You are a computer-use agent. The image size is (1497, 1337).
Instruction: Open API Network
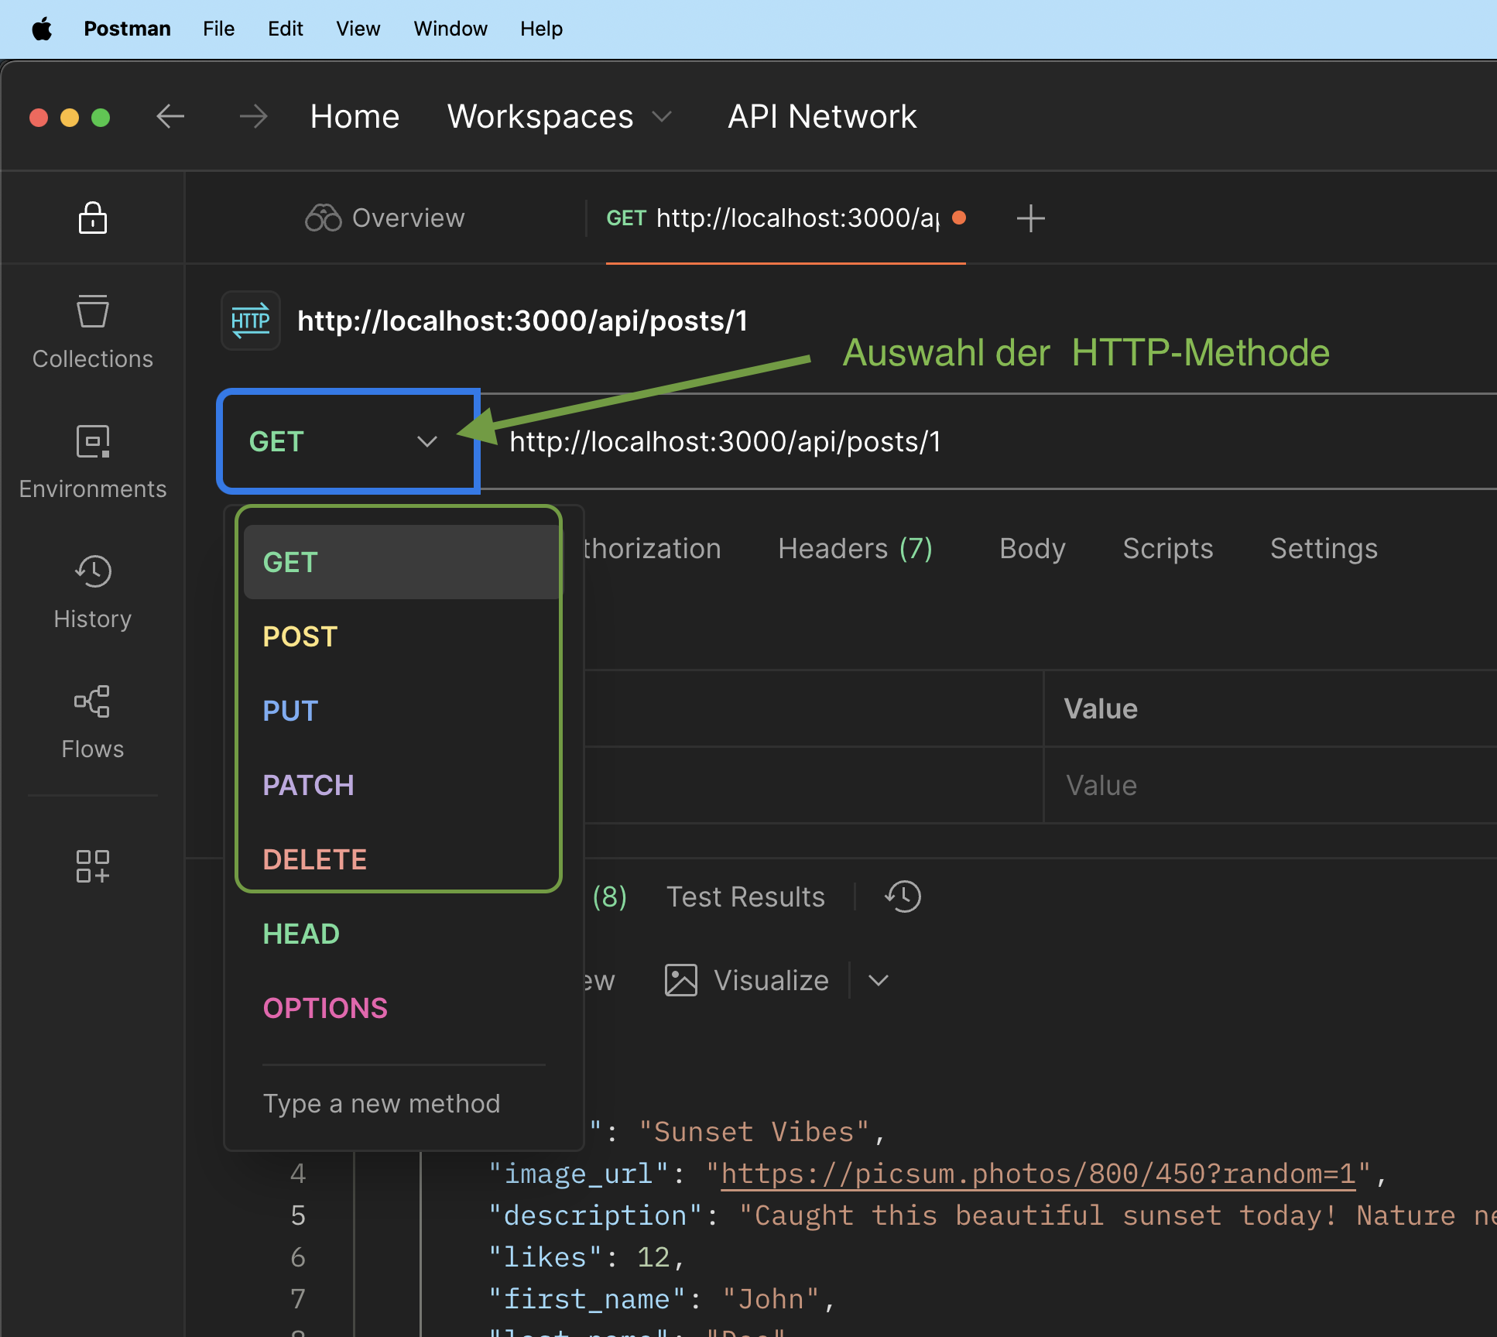coord(822,117)
